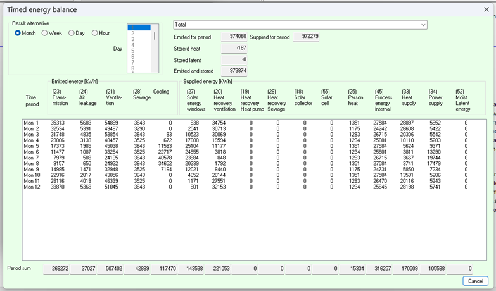Pick day 4 in the Day list
The image size is (496, 291).
coord(133,45)
